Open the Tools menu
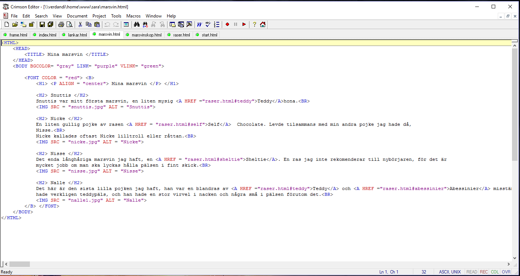The image size is (520, 276). click(x=116, y=16)
